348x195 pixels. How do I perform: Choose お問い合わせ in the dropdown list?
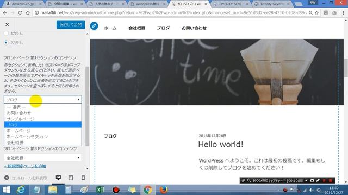[x=42, y=113]
